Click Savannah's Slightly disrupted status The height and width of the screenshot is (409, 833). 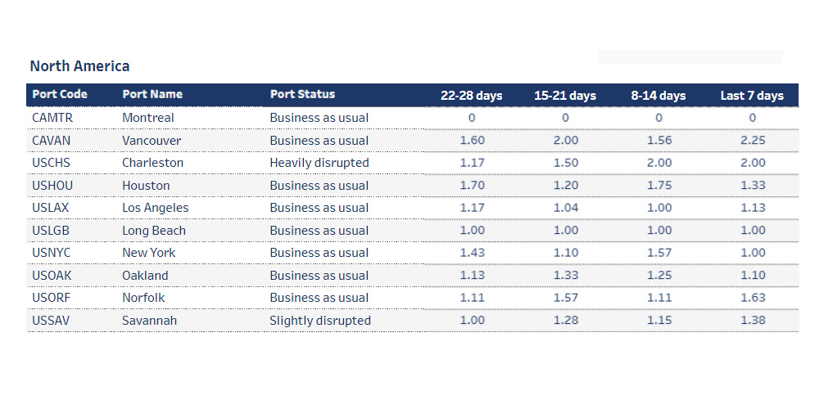[x=320, y=321]
